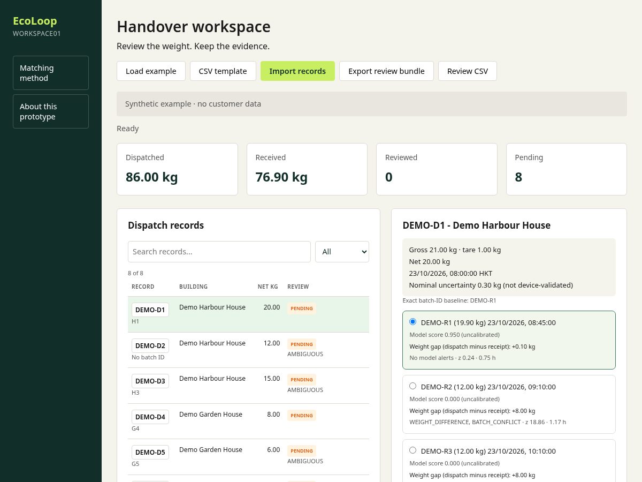Click the Dispatched 86.00 kg card
Viewport: 642px width, 482px height.
pos(177,169)
